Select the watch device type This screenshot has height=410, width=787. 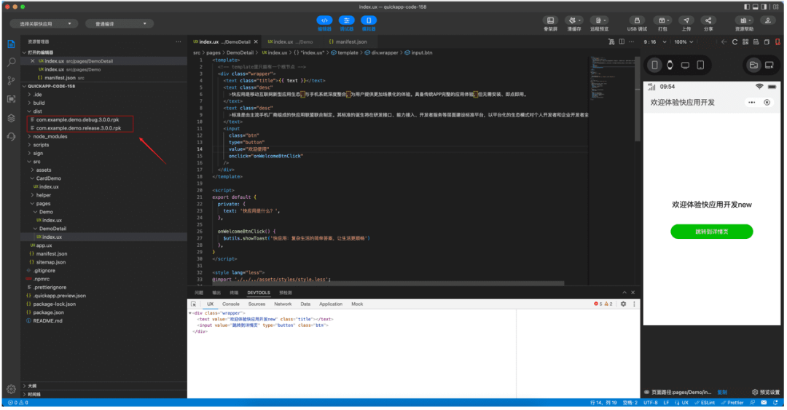click(670, 66)
